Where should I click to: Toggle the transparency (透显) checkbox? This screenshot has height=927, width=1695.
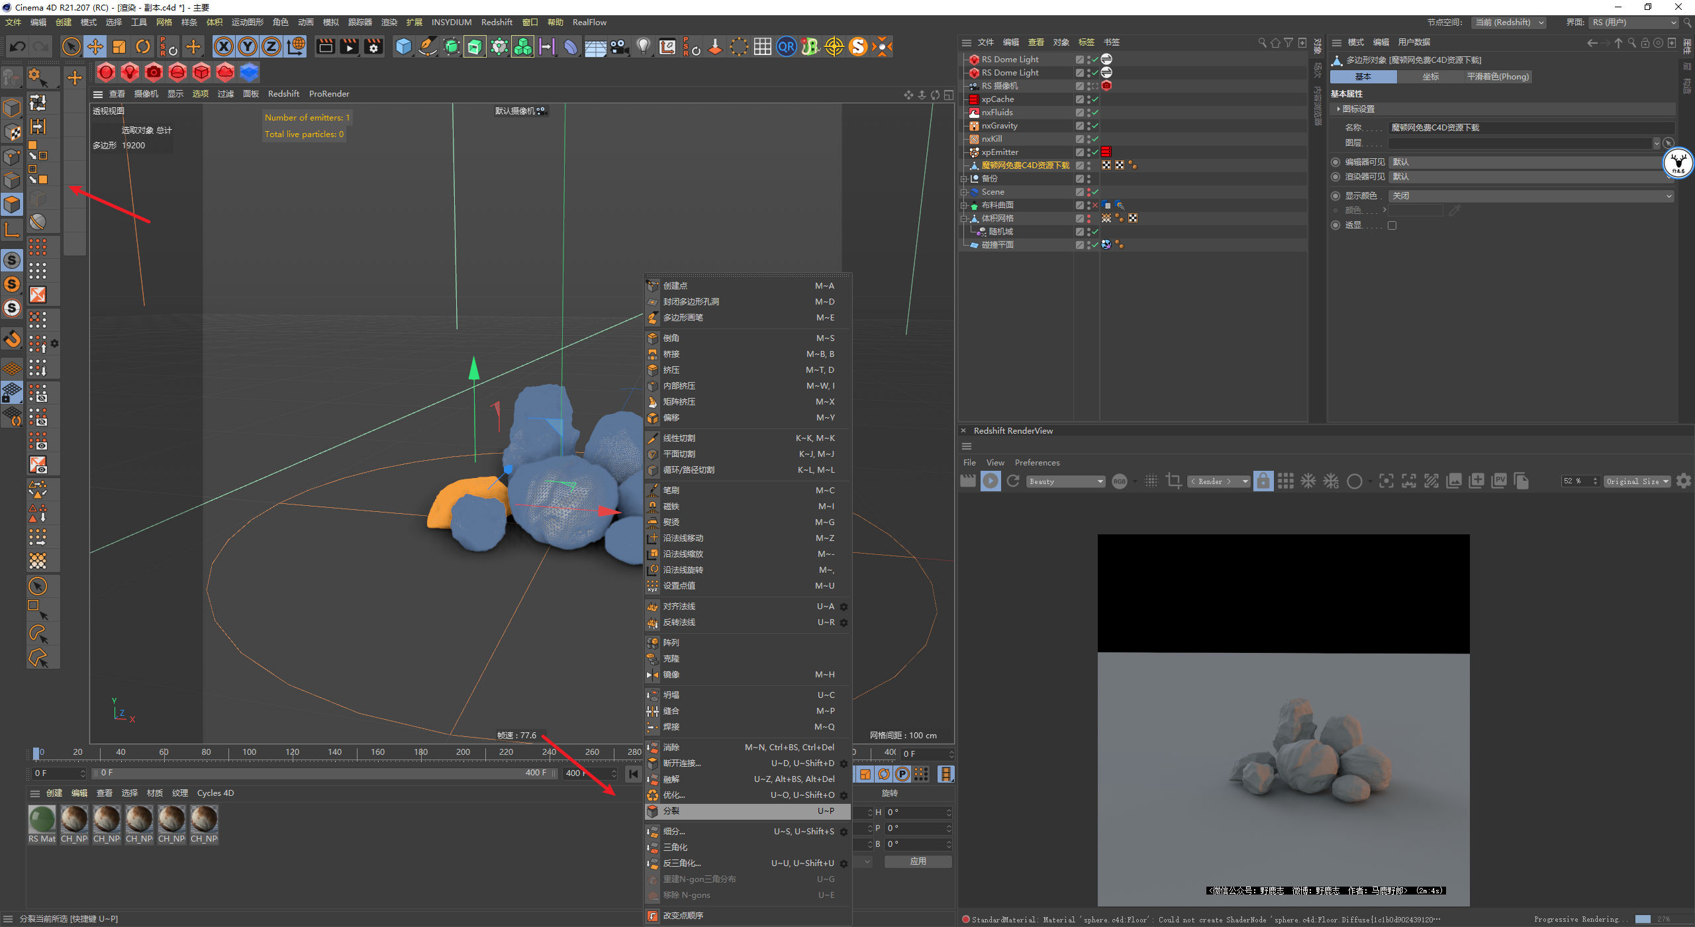pos(1392,226)
